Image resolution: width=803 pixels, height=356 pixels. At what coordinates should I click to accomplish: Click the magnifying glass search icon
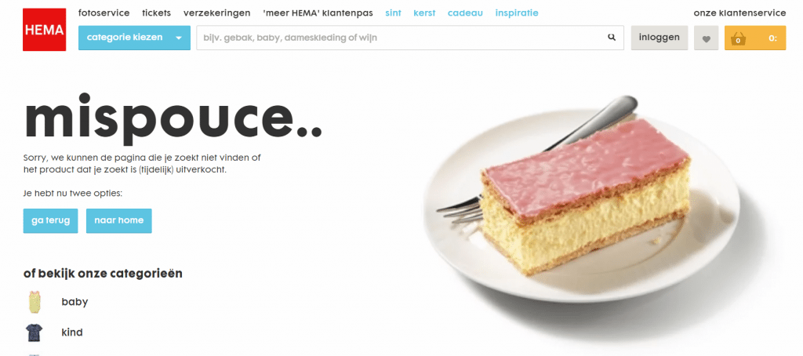pyautogui.click(x=612, y=38)
